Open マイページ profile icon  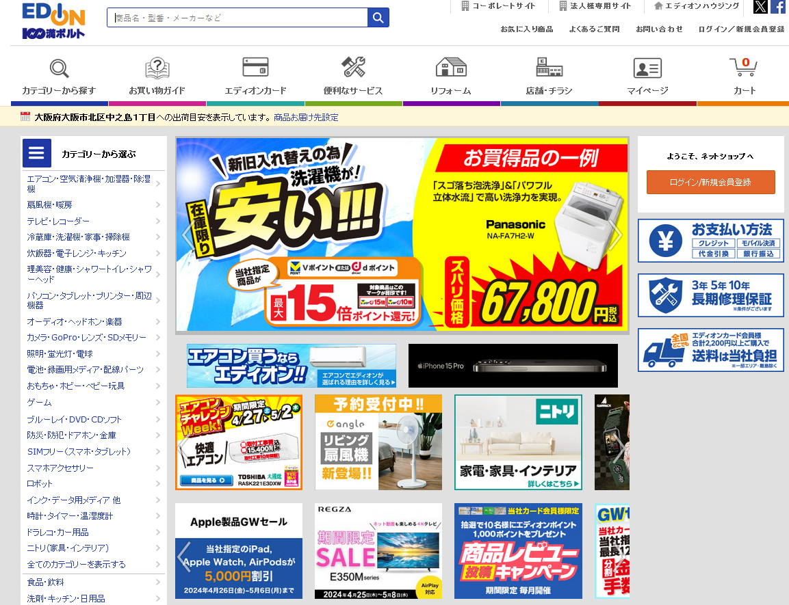647,68
